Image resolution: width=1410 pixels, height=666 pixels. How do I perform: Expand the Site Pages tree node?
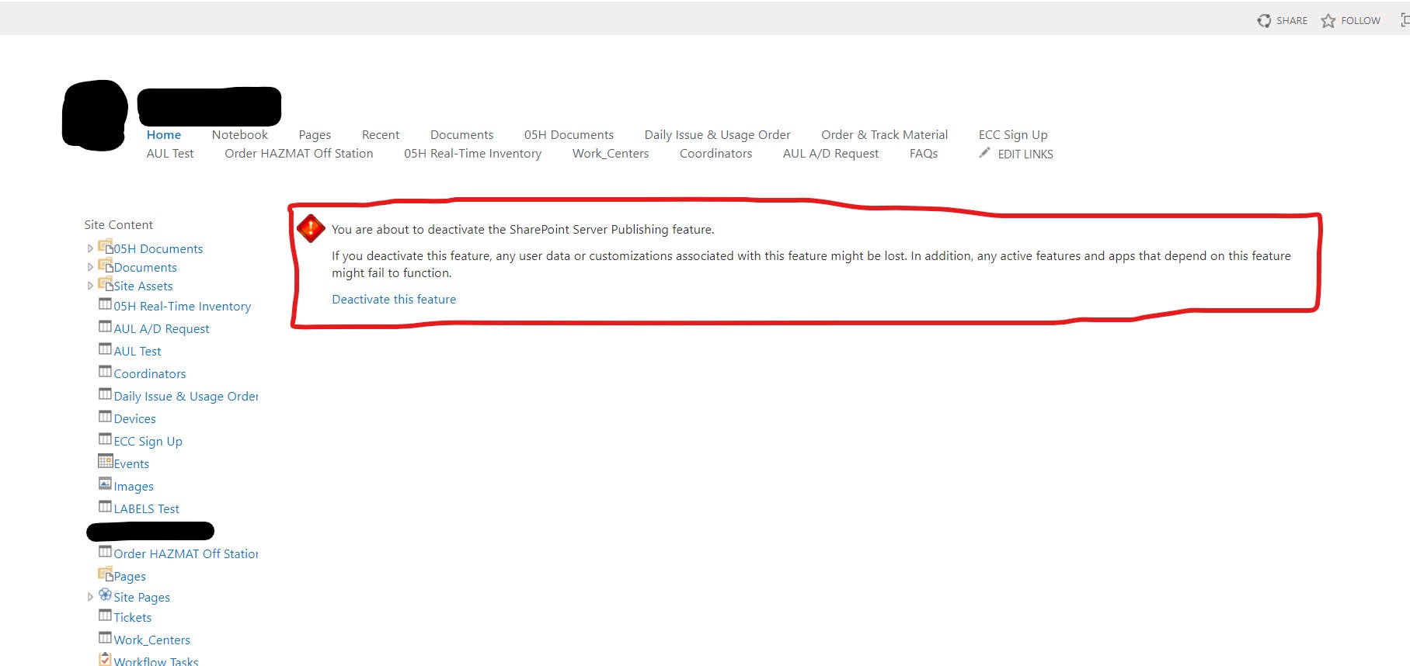90,597
